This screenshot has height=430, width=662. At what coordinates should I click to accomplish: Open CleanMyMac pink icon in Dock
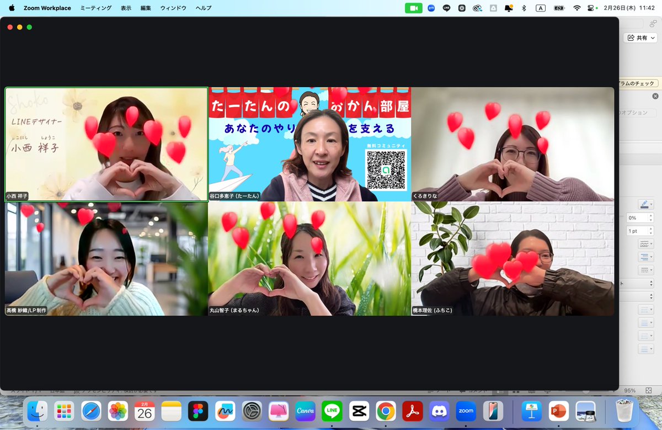click(x=279, y=411)
